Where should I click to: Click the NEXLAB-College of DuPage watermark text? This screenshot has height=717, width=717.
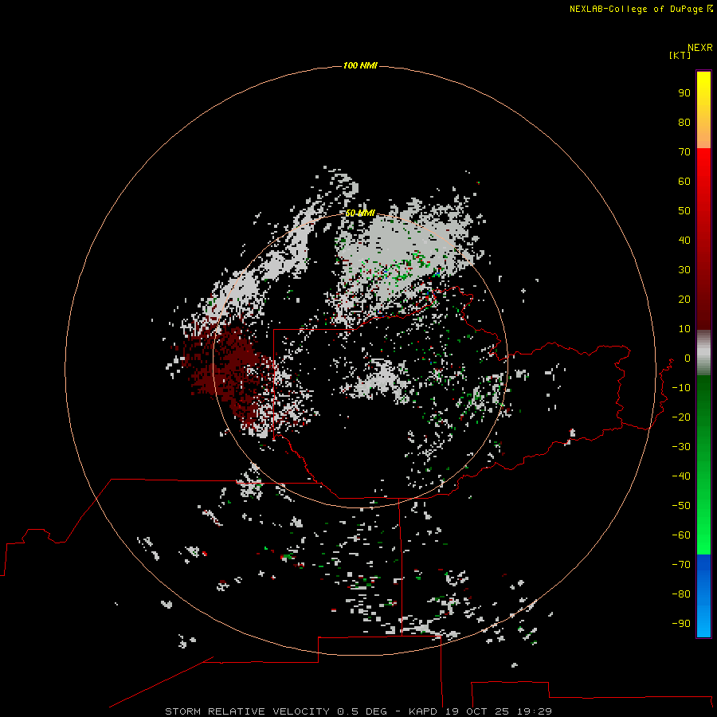(636, 9)
